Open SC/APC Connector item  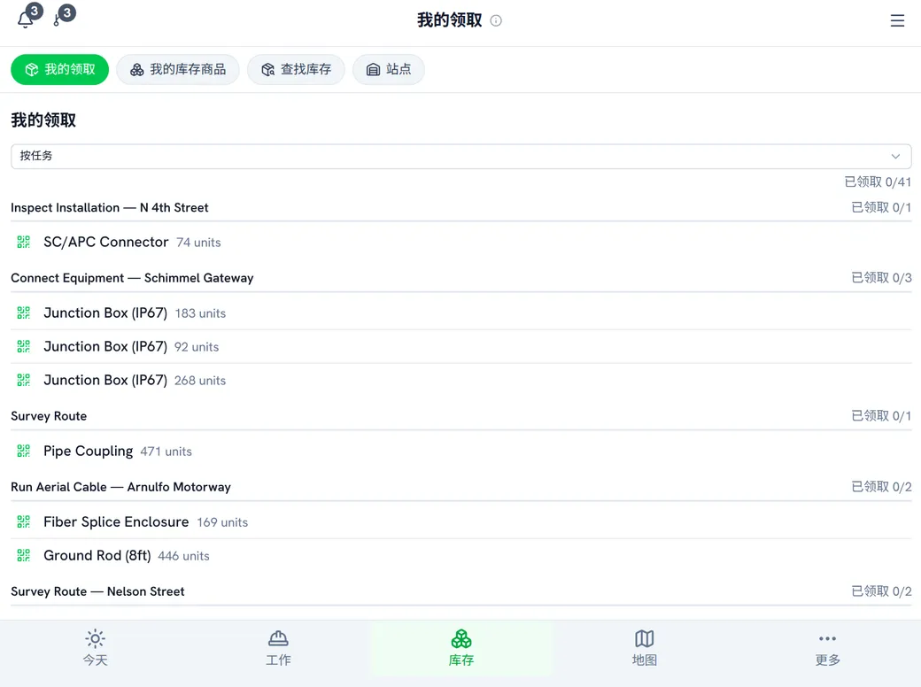pyautogui.click(x=461, y=242)
